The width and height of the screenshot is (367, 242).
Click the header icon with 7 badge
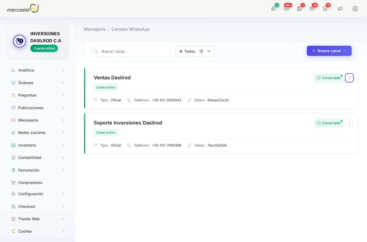299,9
